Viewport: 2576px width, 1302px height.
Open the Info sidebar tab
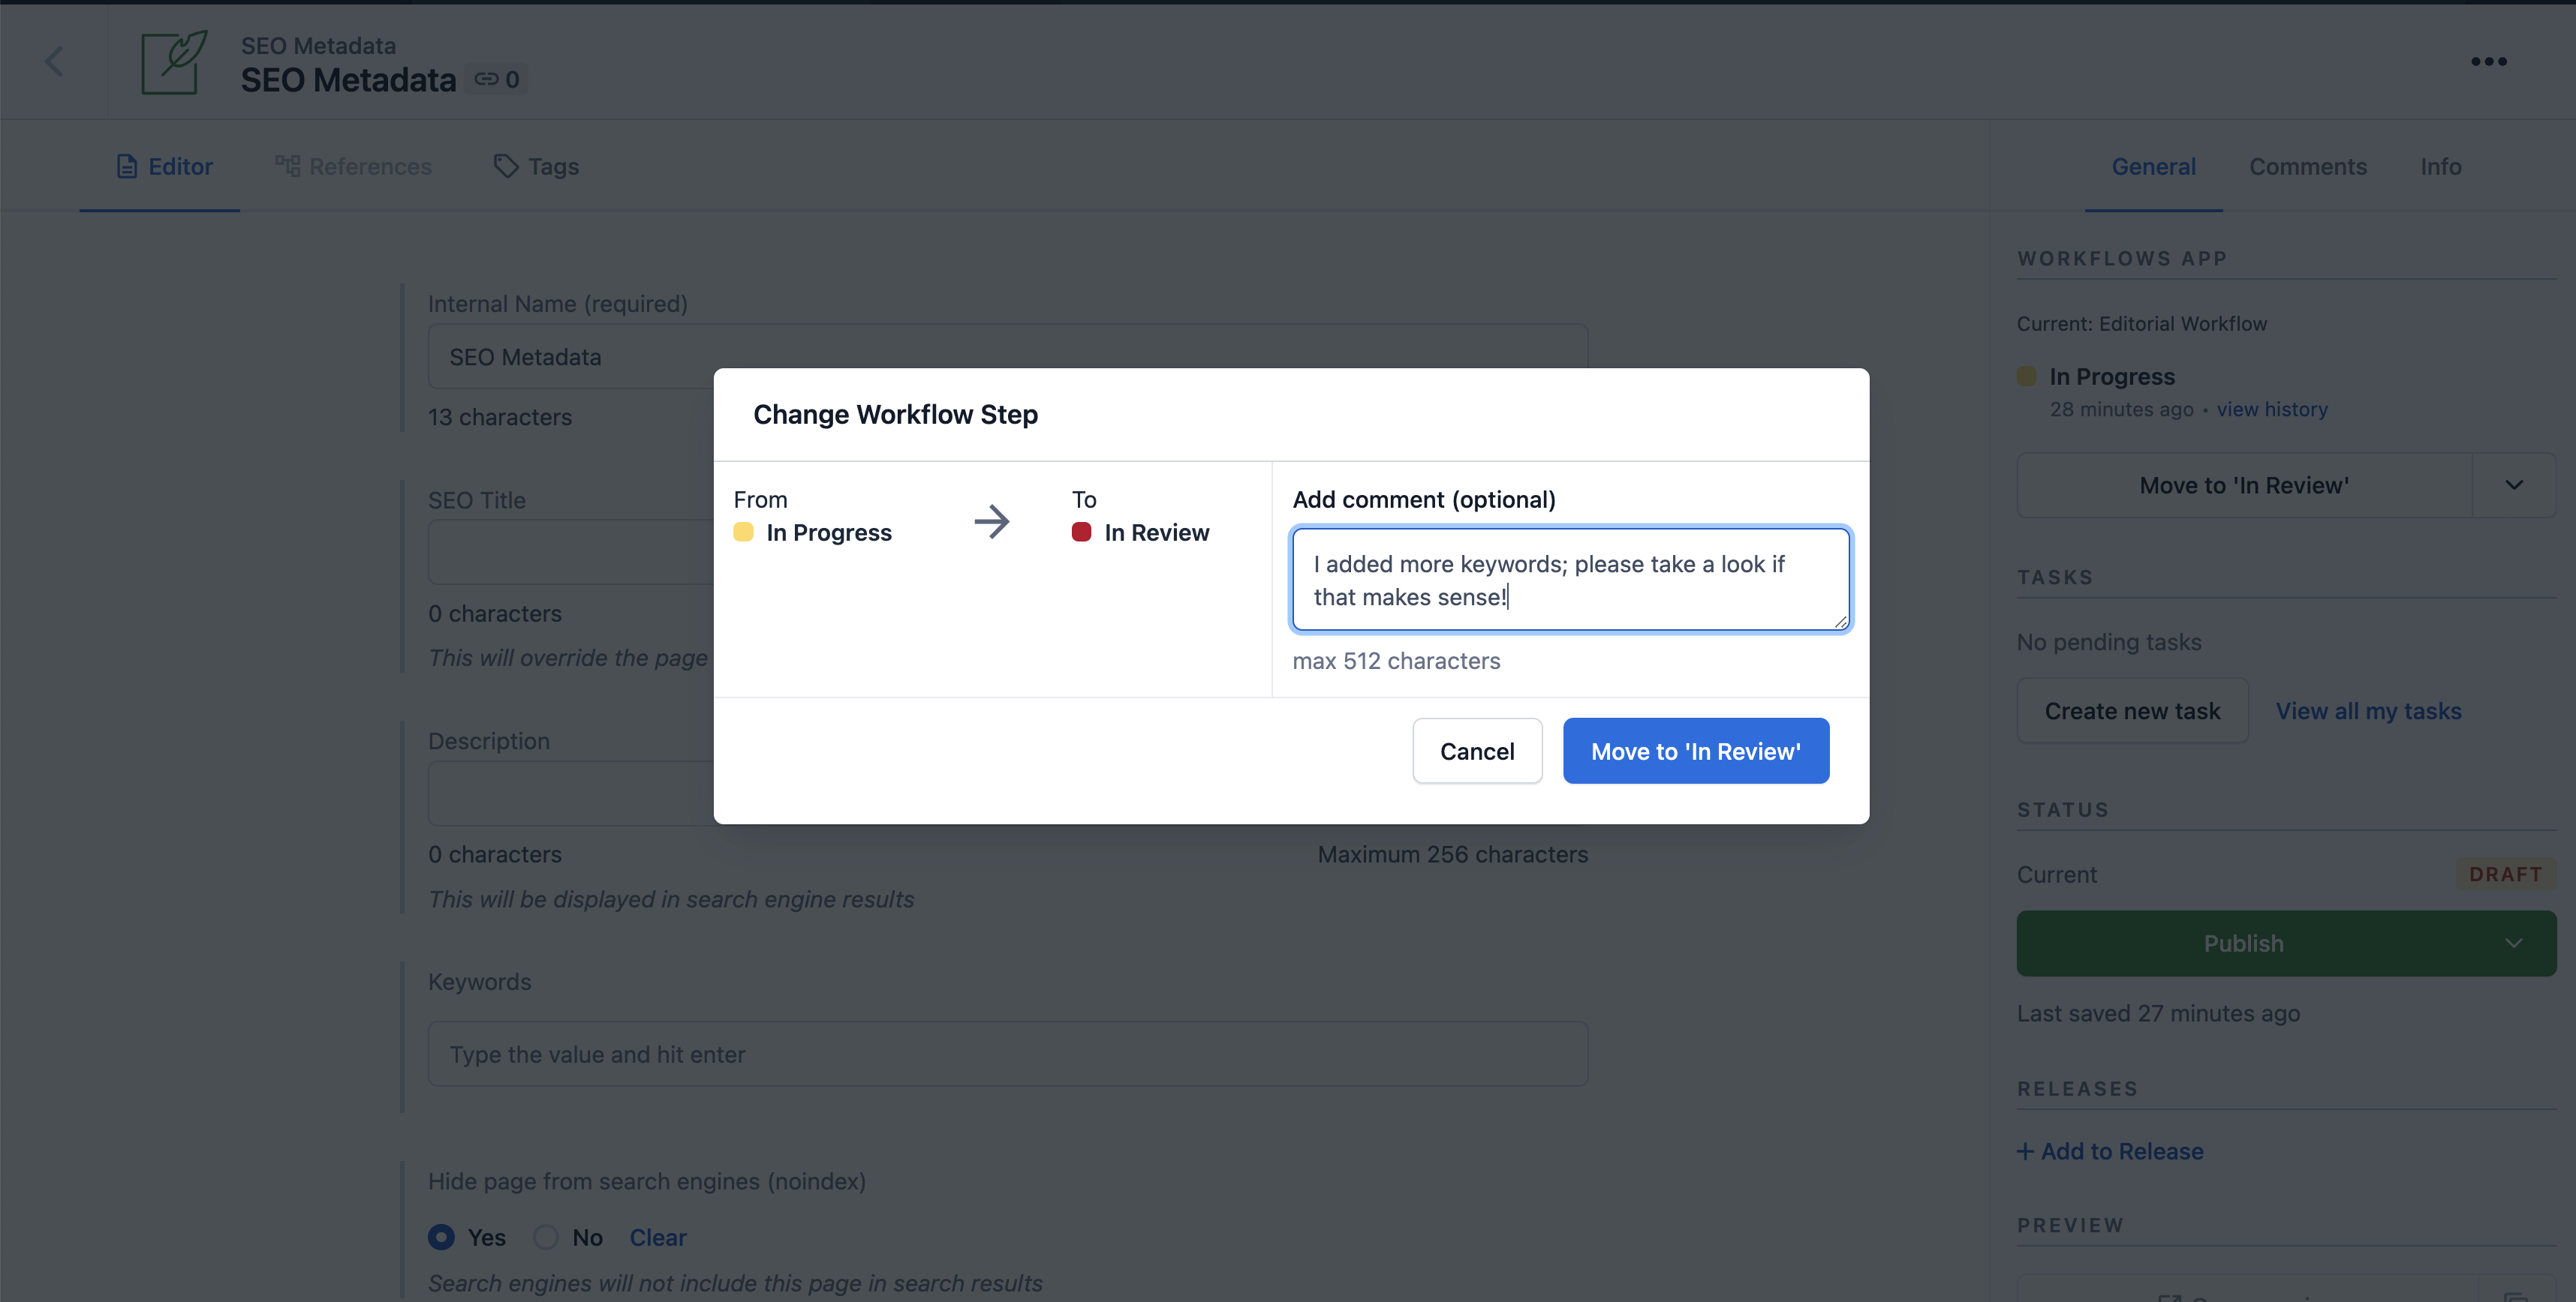click(2440, 166)
